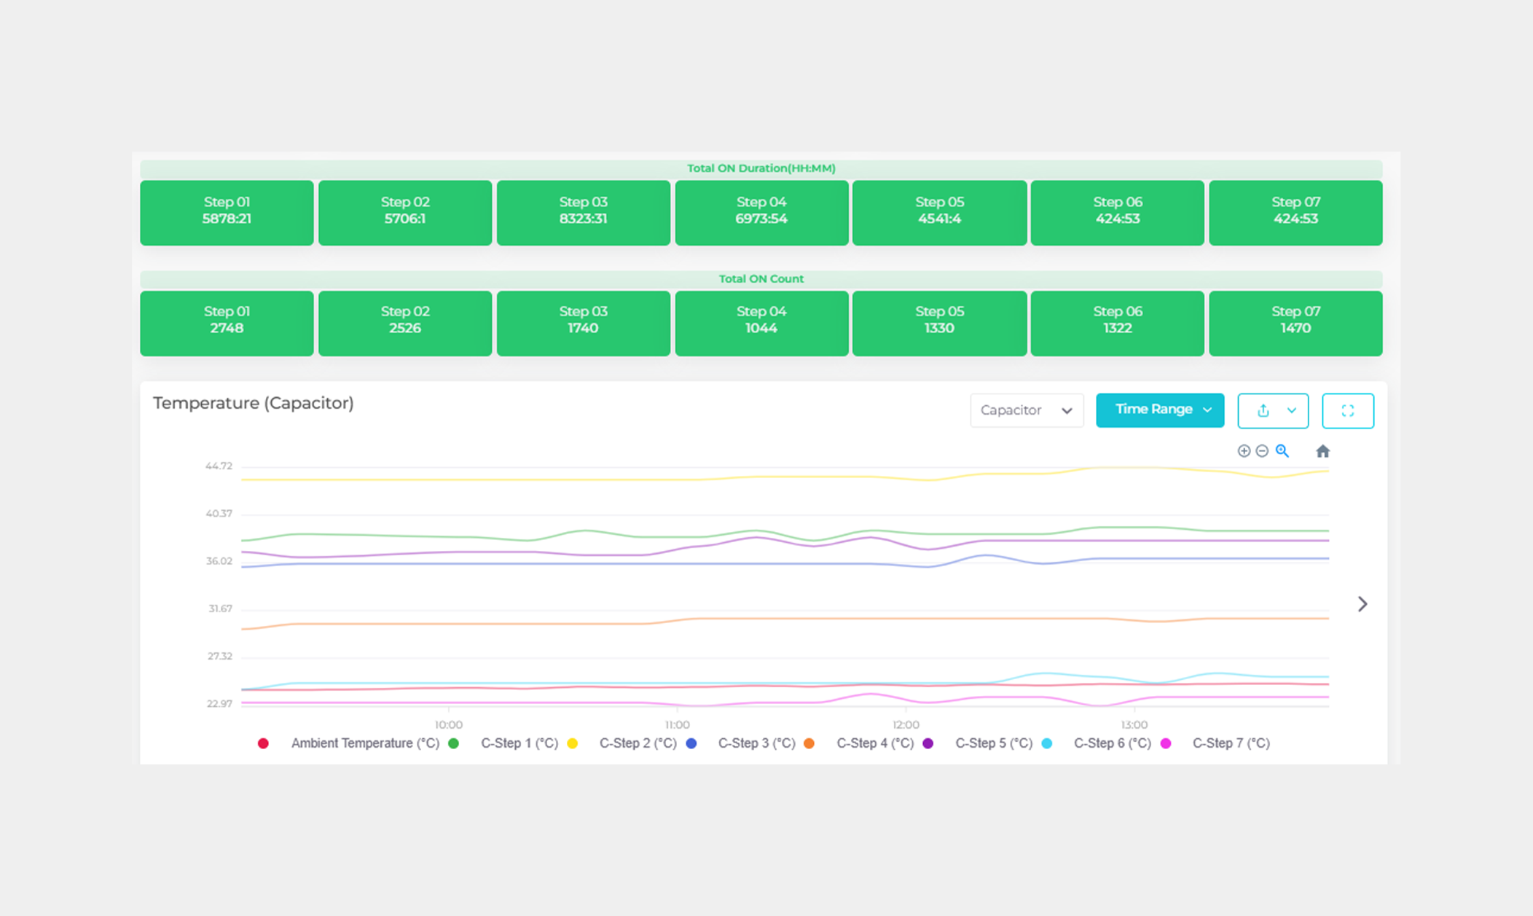The width and height of the screenshot is (1533, 916).
Task: Click the red Ambient Temperature legend dot
Action: pyautogui.click(x=263, y=743)
